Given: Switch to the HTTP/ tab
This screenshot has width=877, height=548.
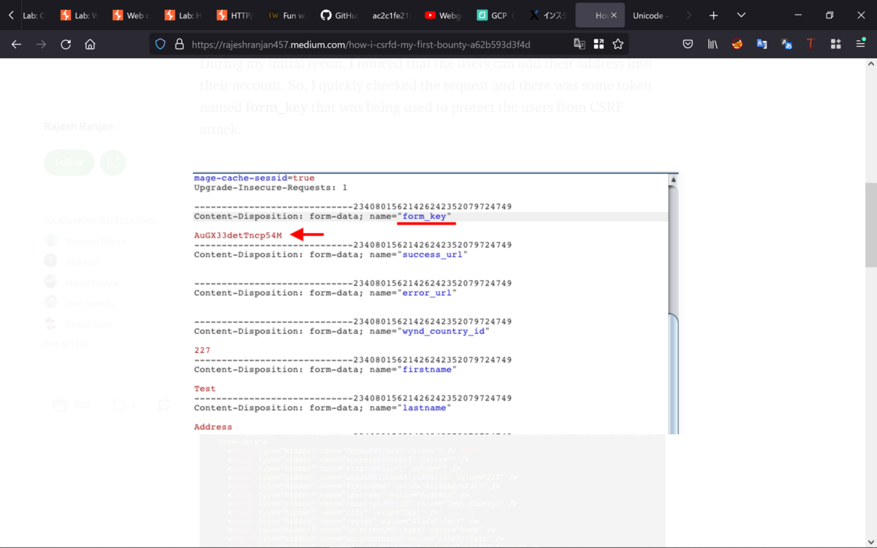Looking at the screenshot, I should point(235,15).
